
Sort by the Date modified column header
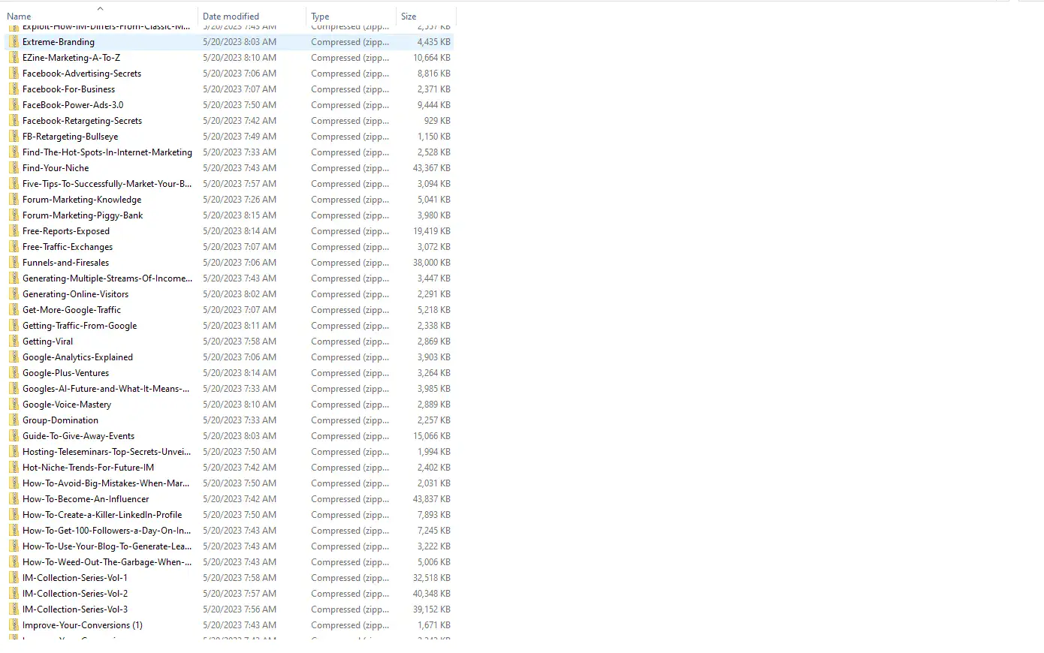231,17
